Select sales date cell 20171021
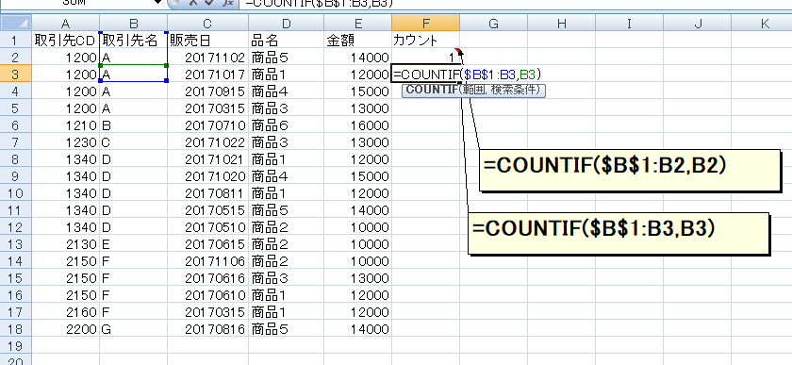Image resolution: width=792 pixels, height=365 pixels. tap(207, 159)
